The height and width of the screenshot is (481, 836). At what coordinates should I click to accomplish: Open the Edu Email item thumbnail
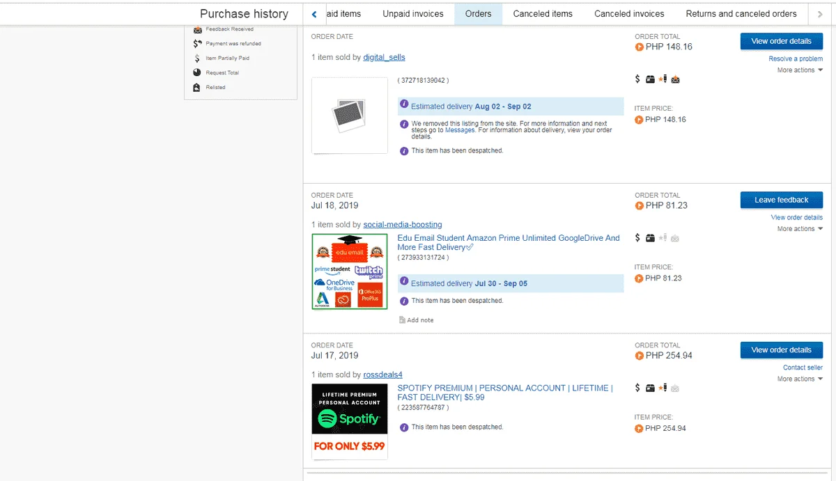pos(350,271)
